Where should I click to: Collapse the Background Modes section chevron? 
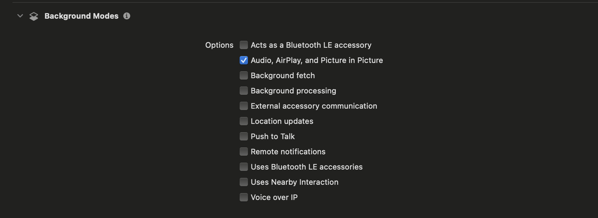click(20, 16)
